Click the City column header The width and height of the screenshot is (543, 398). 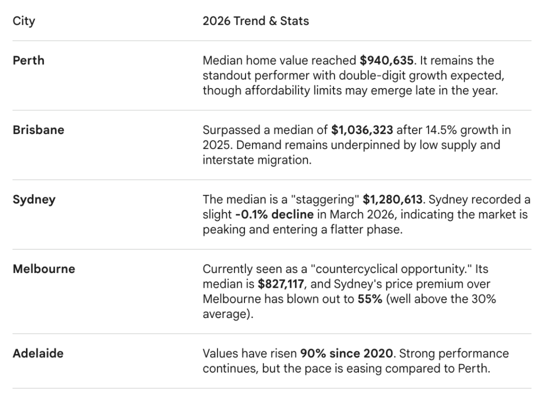[24, 22]
